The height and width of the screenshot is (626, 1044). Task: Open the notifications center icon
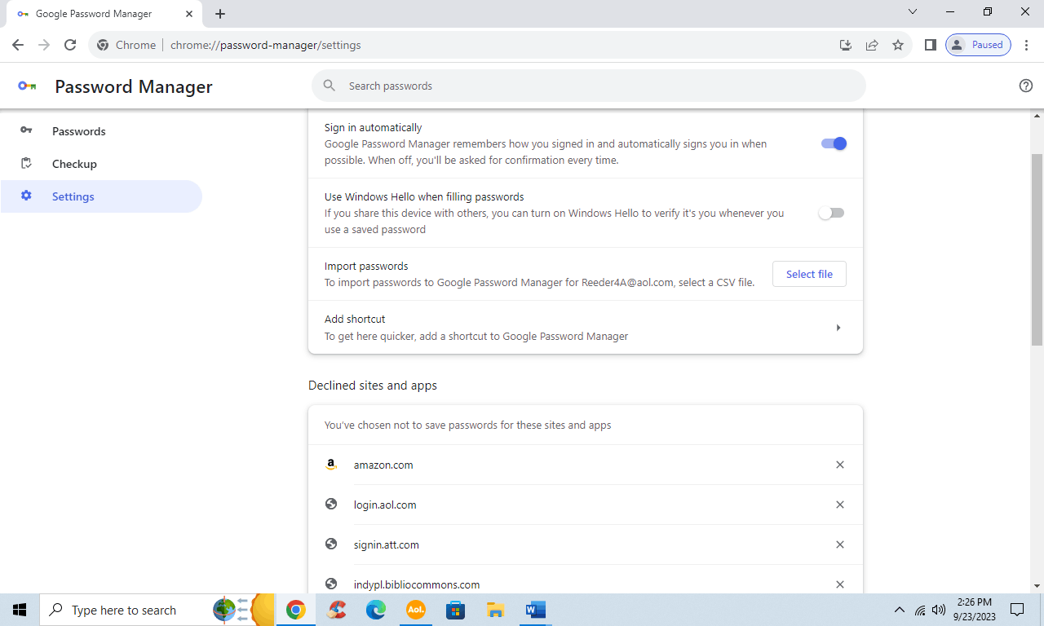[x=1017, y=610]
